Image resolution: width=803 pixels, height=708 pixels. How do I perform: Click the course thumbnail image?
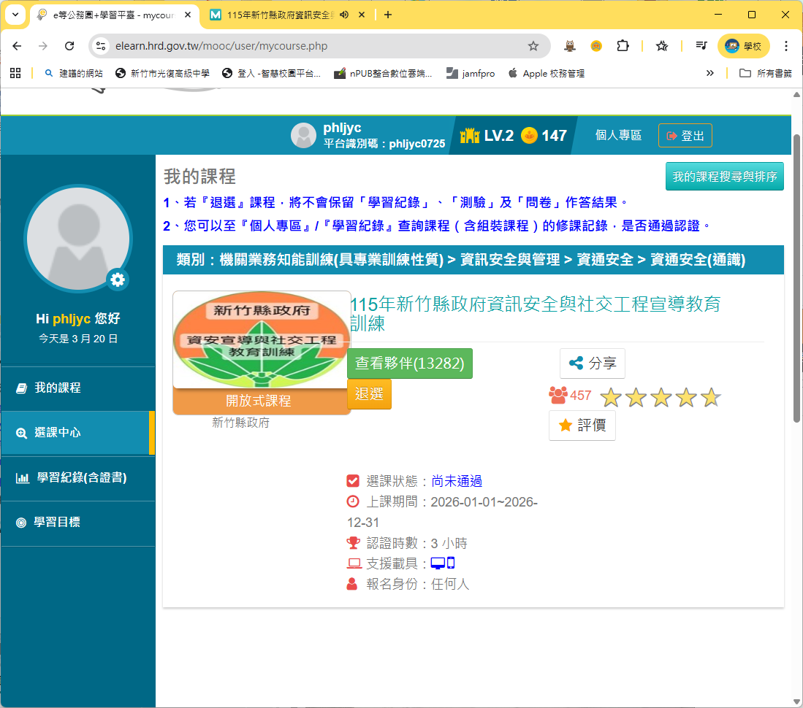(x=262, y=340)
